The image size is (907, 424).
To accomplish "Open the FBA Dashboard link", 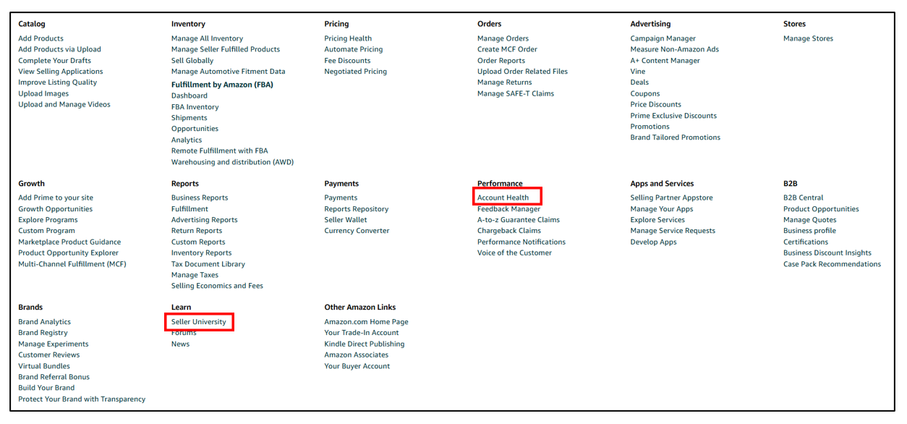I will pos(190,96).
